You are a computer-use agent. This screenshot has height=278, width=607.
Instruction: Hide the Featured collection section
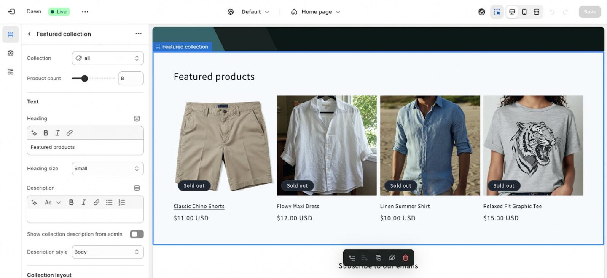[x=392, y=257]
